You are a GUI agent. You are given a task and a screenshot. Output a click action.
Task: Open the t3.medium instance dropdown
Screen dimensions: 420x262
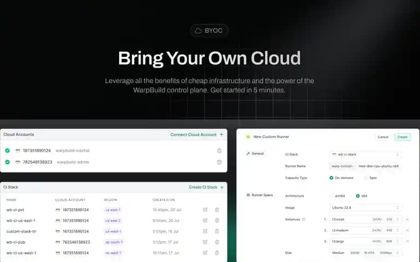coord(365,230)
